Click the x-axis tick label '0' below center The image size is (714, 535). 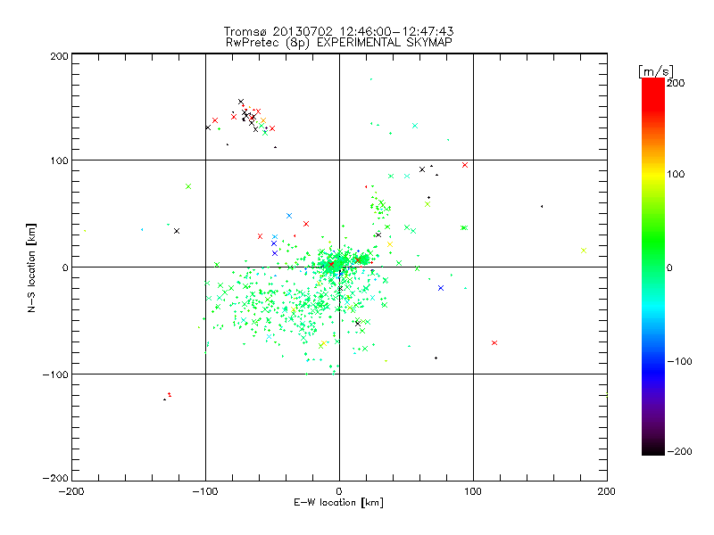coord(339,492)
